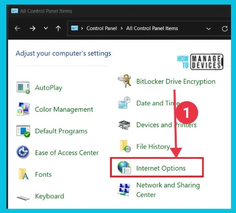Expand the recent locations dropdown
Image resolution: width=236 pixels, height=213 pixels.
coord(46,28)
